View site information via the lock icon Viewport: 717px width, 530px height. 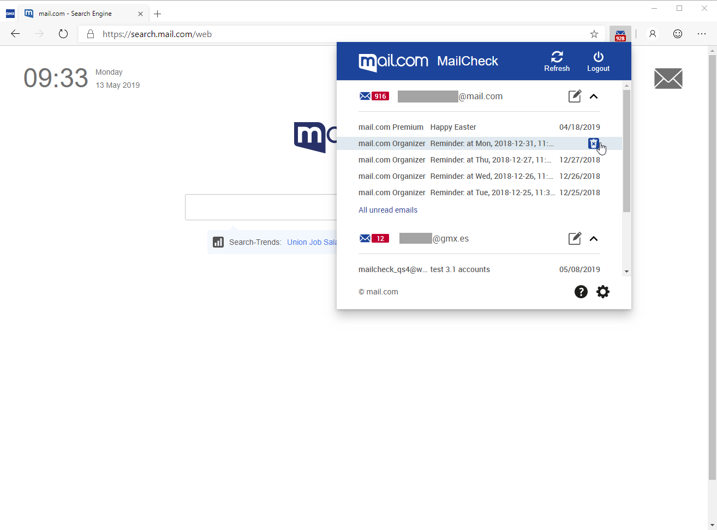91,34
